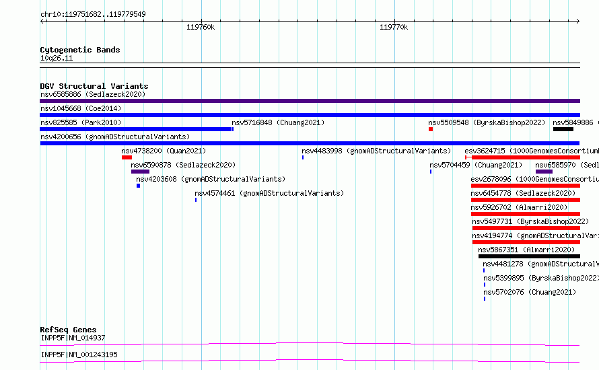The height and width of the screenshot is (370, 599).
Task: Open the nsv5399895 (ByrskaBishop2022) label
Action: point(541,278)
